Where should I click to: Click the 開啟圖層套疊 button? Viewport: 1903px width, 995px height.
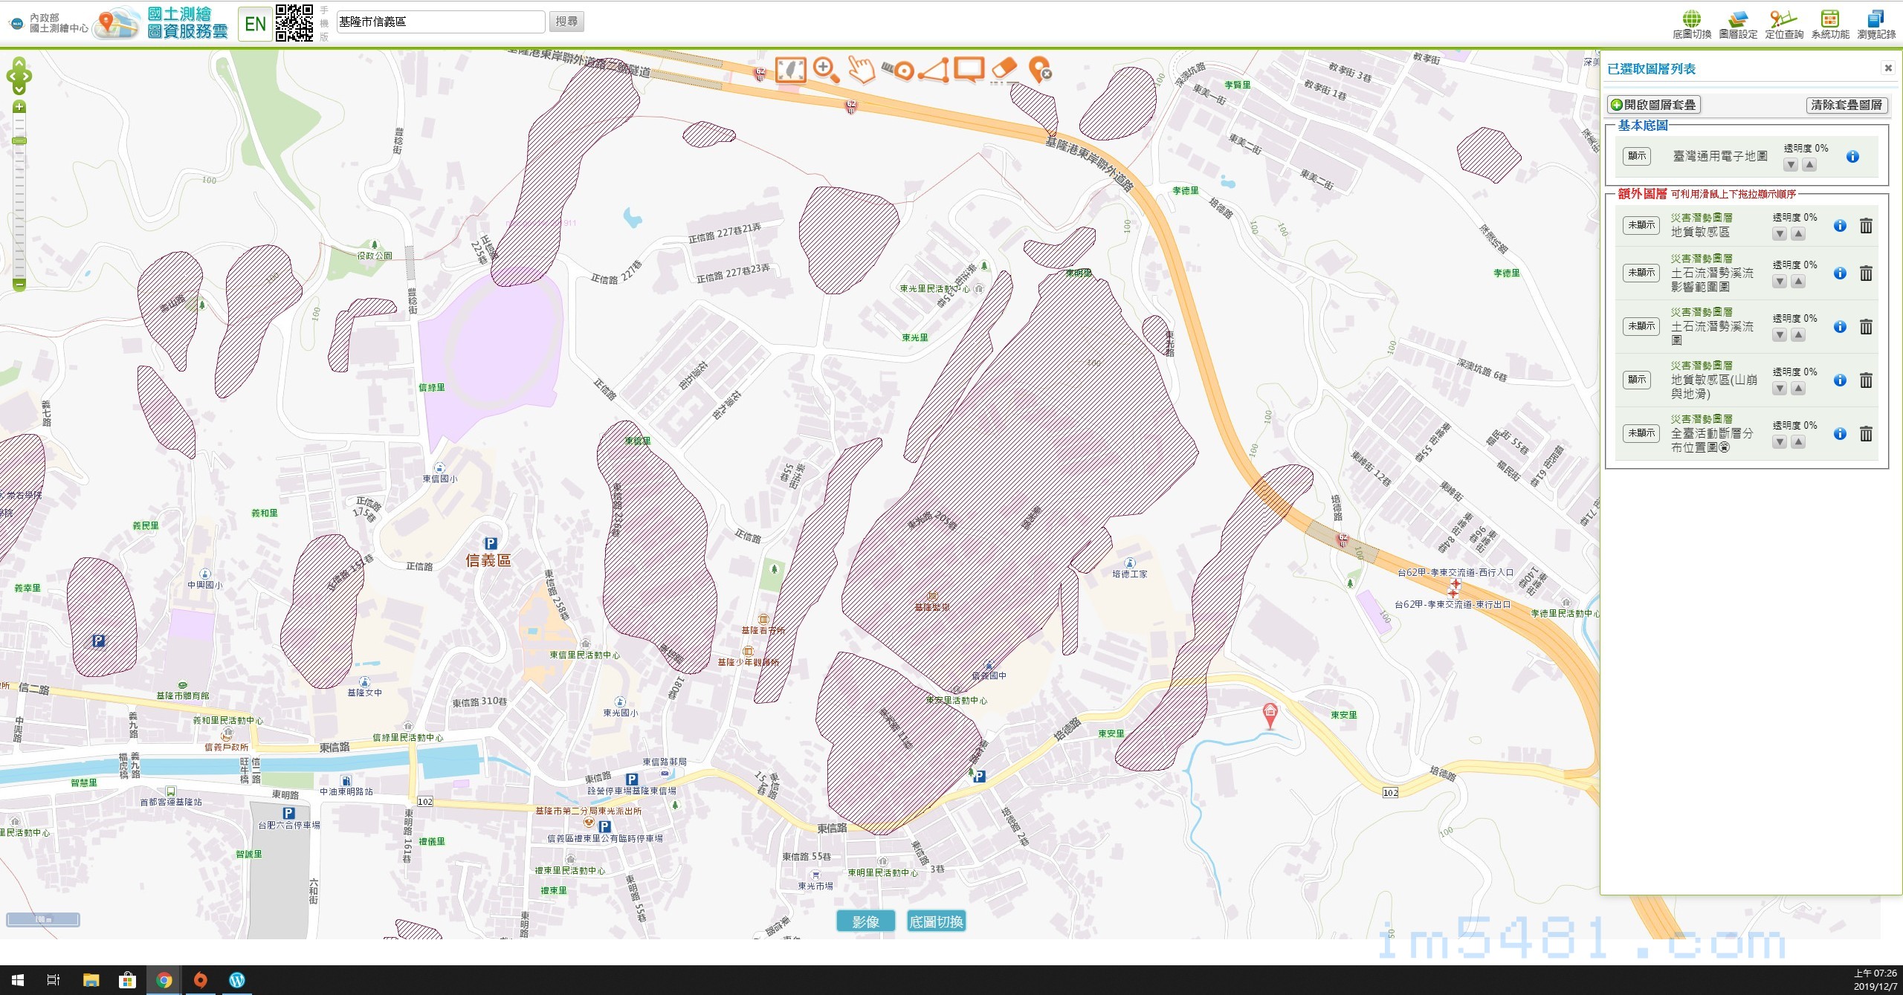[x=1653, y=105]
